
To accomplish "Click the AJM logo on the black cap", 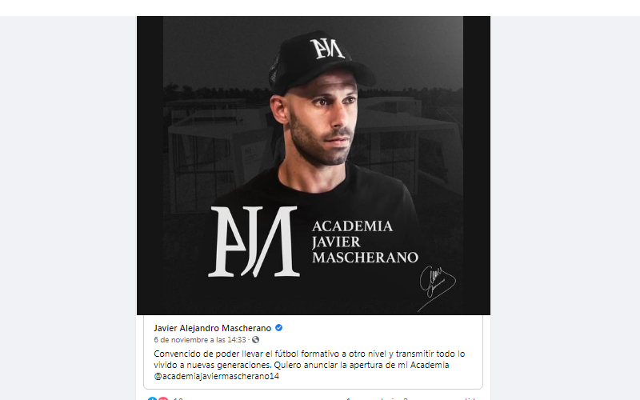I will (327, 48).
